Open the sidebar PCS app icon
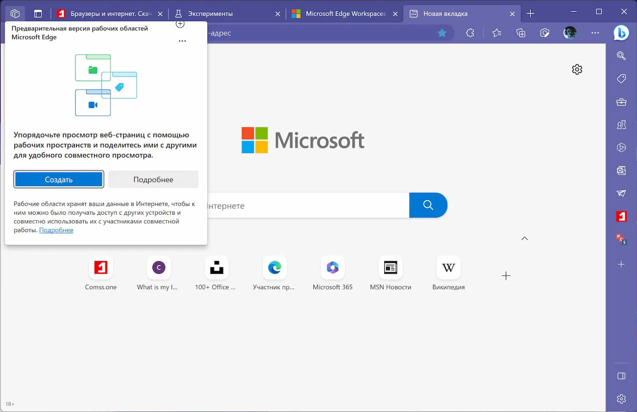The image size is (637, 412). click(x=621, y=239)
